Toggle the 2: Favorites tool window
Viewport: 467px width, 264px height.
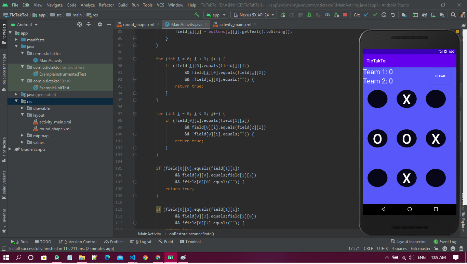point(4,221)
